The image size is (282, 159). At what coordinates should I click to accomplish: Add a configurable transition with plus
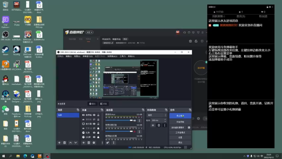pos(153,125)
